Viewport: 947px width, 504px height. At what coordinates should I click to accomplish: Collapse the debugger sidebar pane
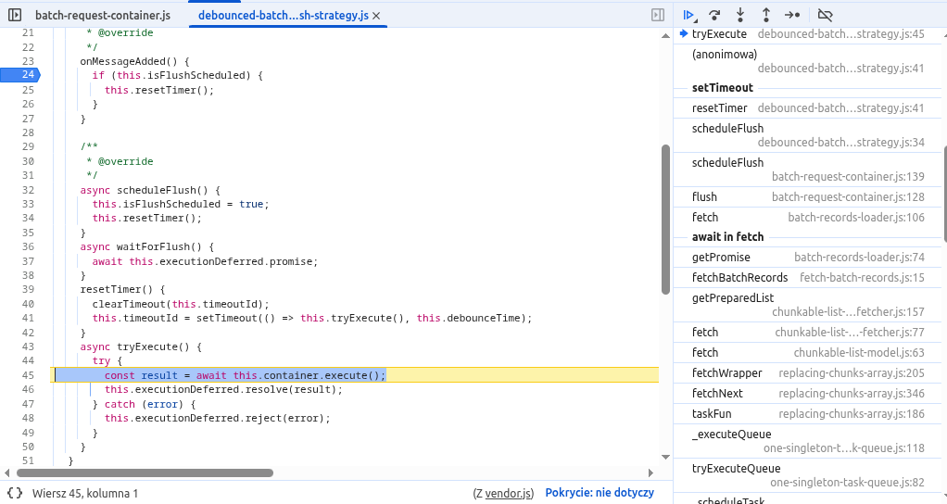[x=657, y=16]
